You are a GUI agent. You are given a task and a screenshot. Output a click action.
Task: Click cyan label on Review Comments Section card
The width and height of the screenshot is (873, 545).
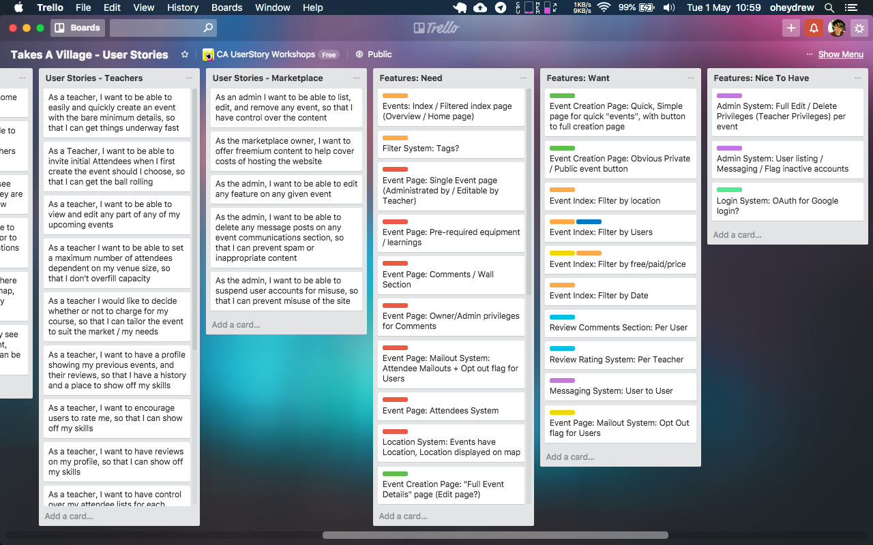562,317
